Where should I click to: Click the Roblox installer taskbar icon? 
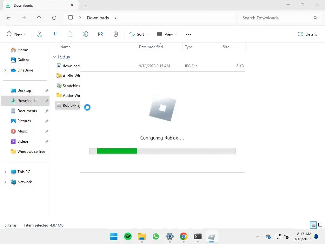(x=212, y=236)
